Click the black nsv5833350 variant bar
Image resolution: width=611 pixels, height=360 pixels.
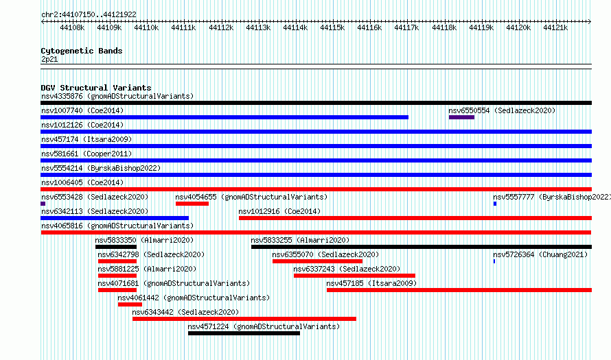coord(116,247)
